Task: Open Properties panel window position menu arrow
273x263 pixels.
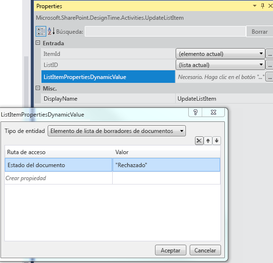Action: (255, 6)
